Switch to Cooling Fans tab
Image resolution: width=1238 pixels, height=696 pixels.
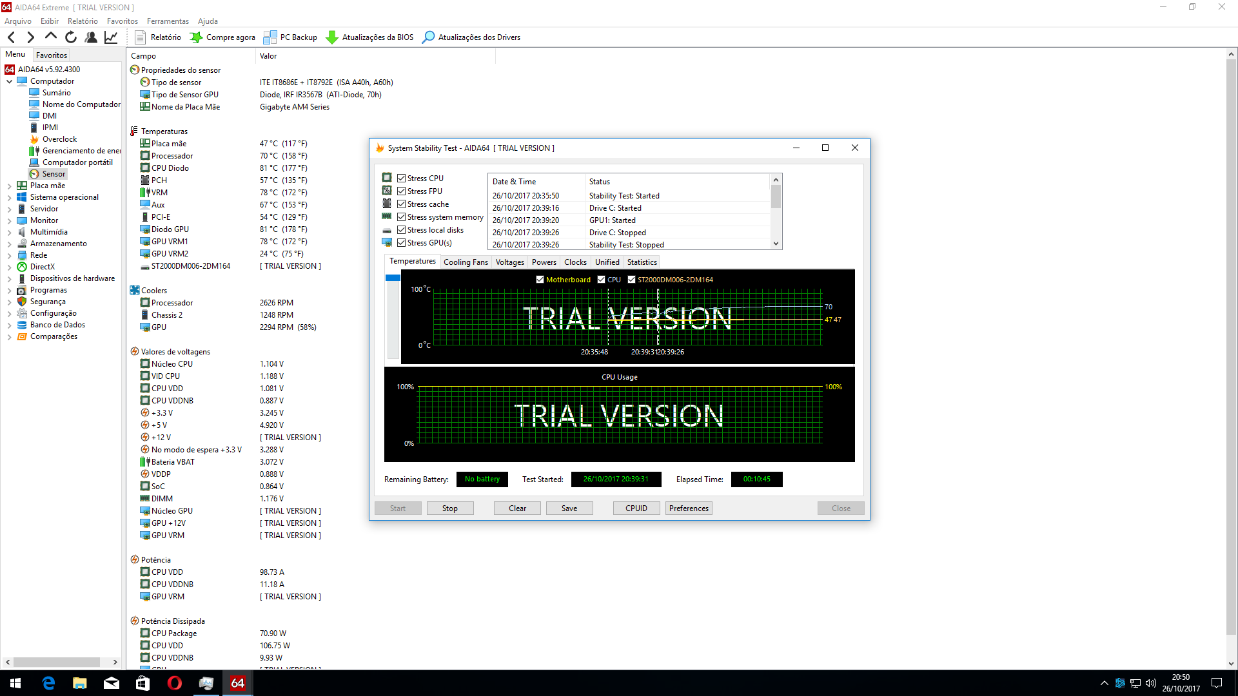pos(466,262)
